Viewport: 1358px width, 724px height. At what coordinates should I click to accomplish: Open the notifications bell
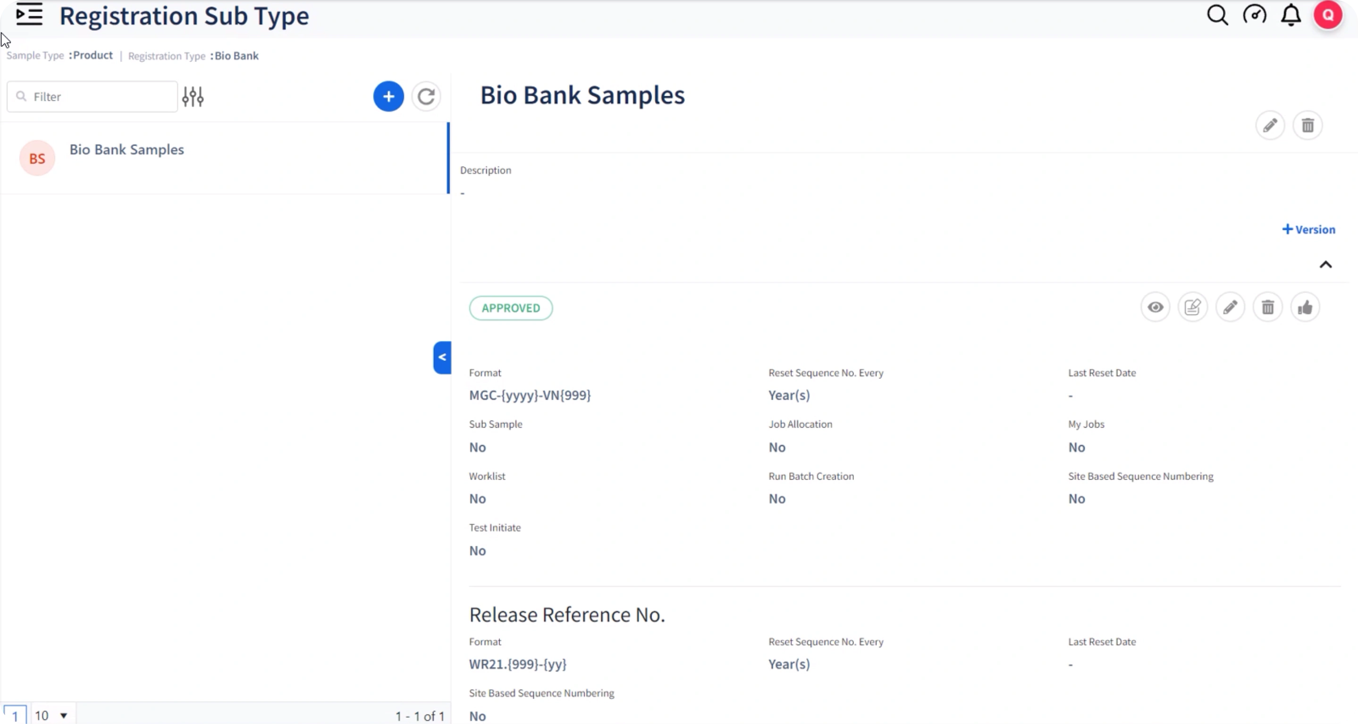pos(1291,15)
